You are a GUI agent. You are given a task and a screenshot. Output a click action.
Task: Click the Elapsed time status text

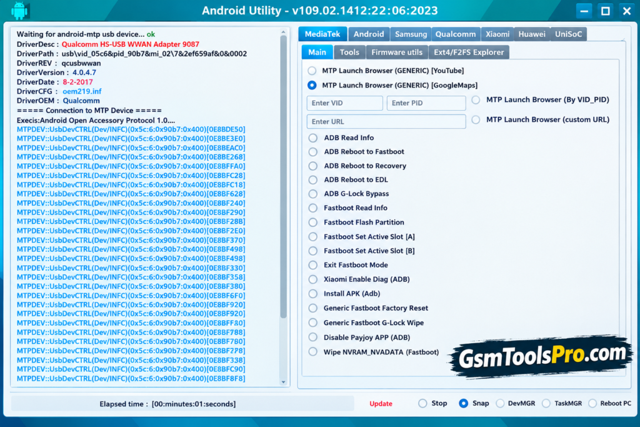coord(167,404)
